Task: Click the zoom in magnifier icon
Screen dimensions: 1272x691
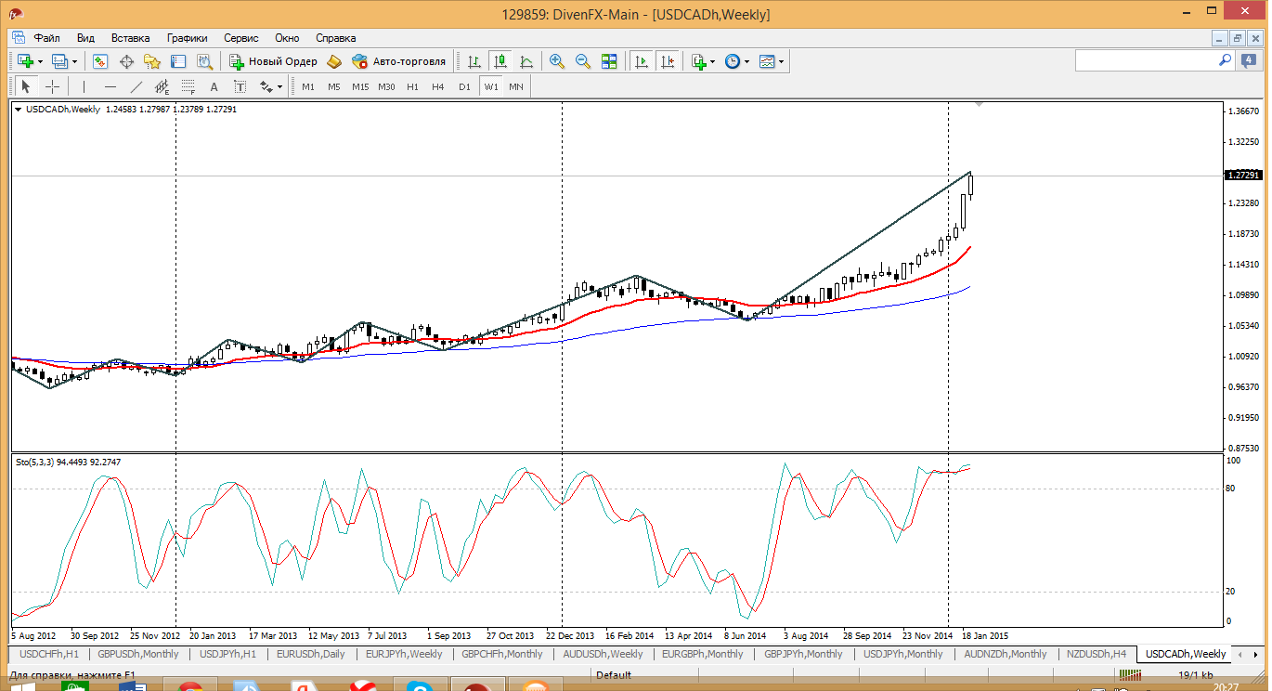Action: (557, 61)
